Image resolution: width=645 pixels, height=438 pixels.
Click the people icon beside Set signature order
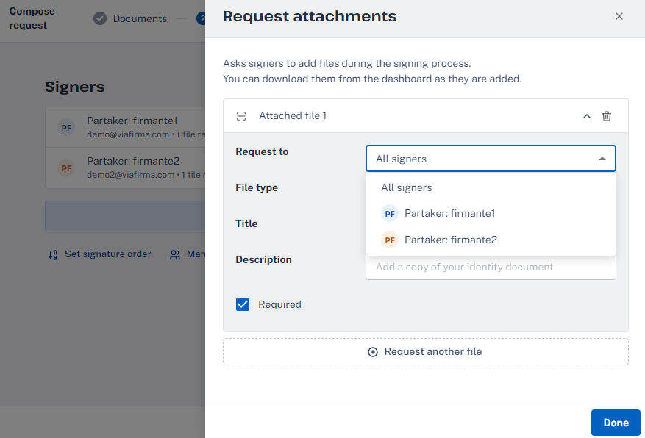[x=175, y=255]
